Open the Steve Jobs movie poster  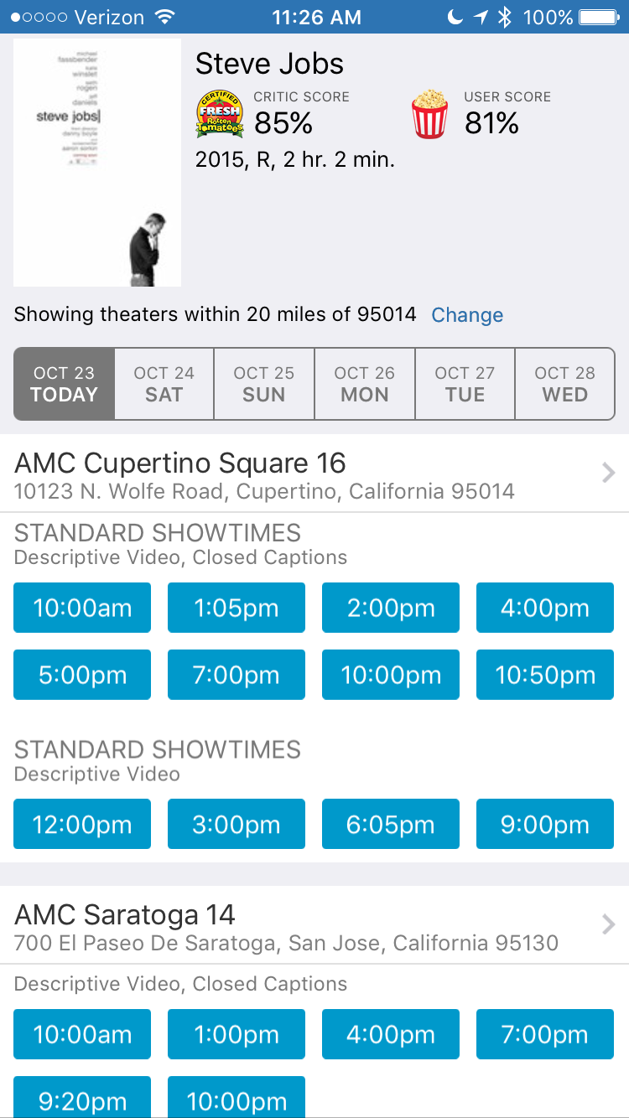pos(97,163)
